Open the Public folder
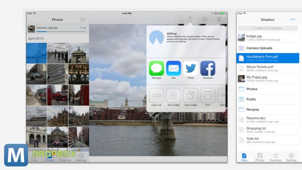 (268, 99)
